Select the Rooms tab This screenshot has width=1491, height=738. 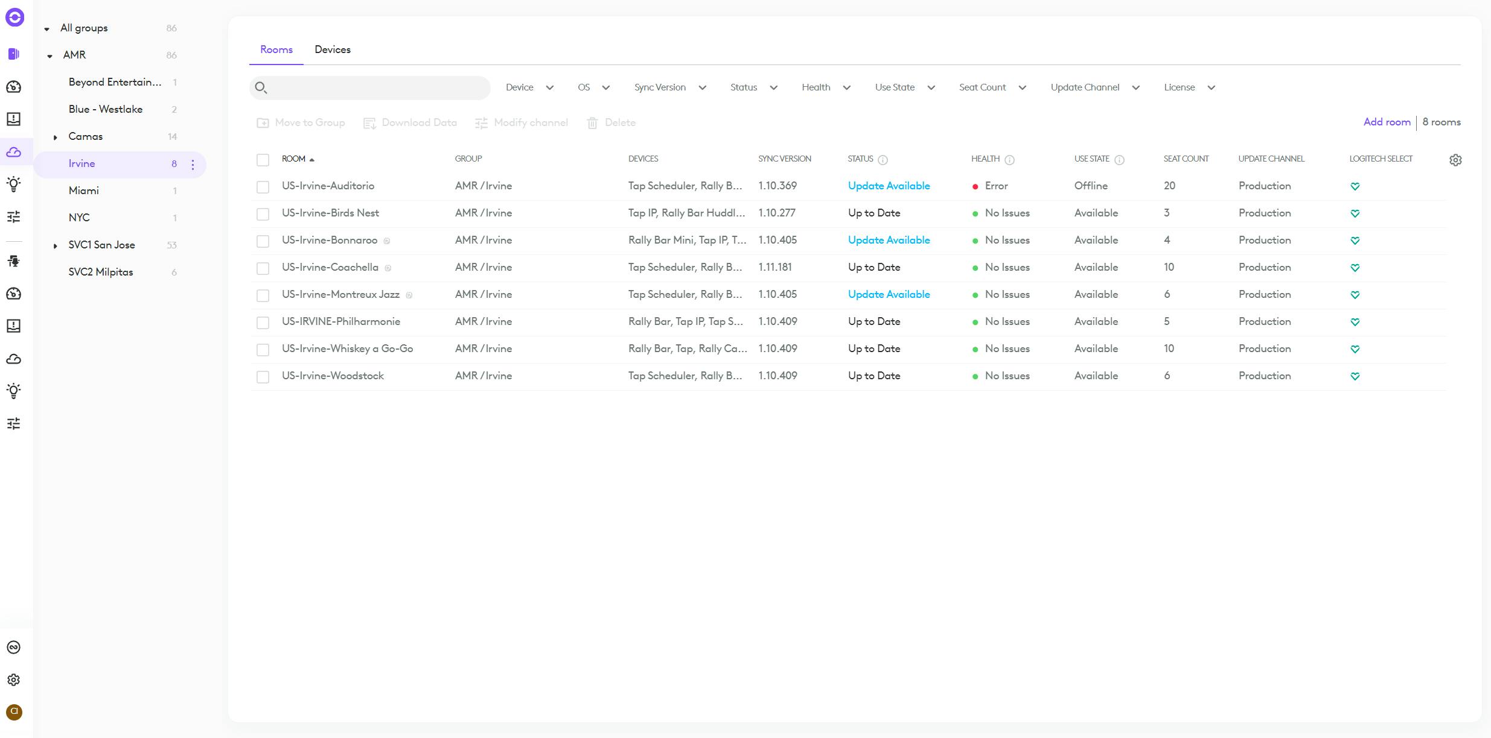click(276, 49)
